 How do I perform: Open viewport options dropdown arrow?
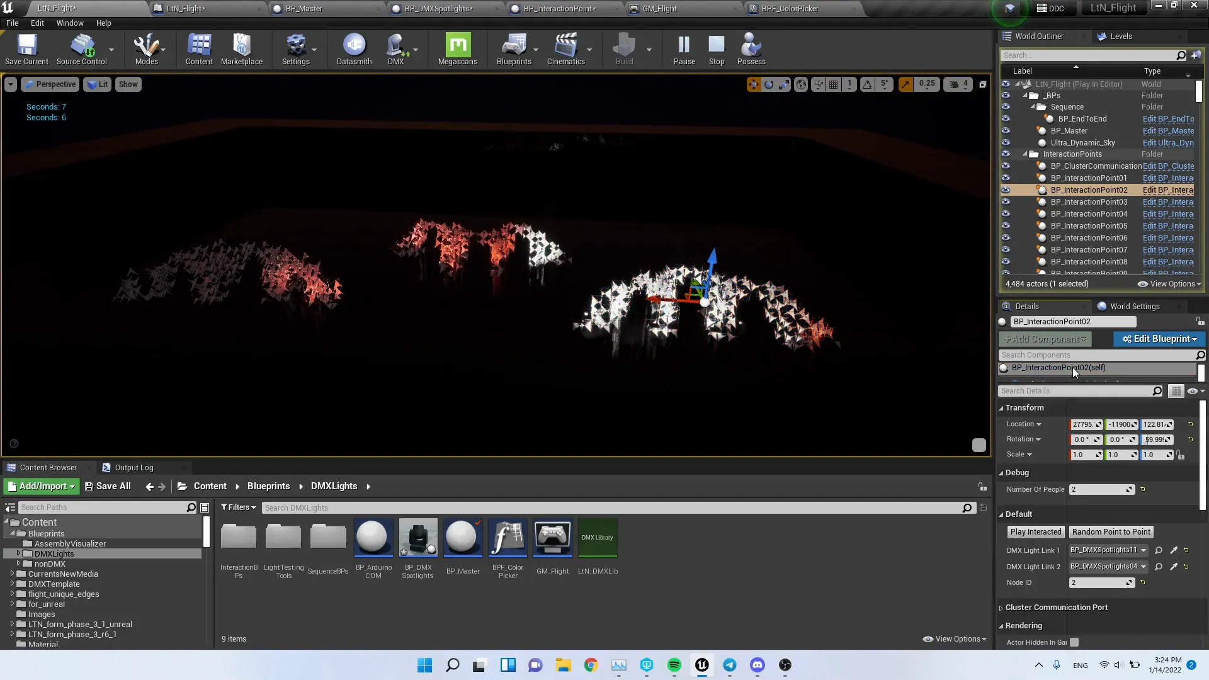coord(11,84)
